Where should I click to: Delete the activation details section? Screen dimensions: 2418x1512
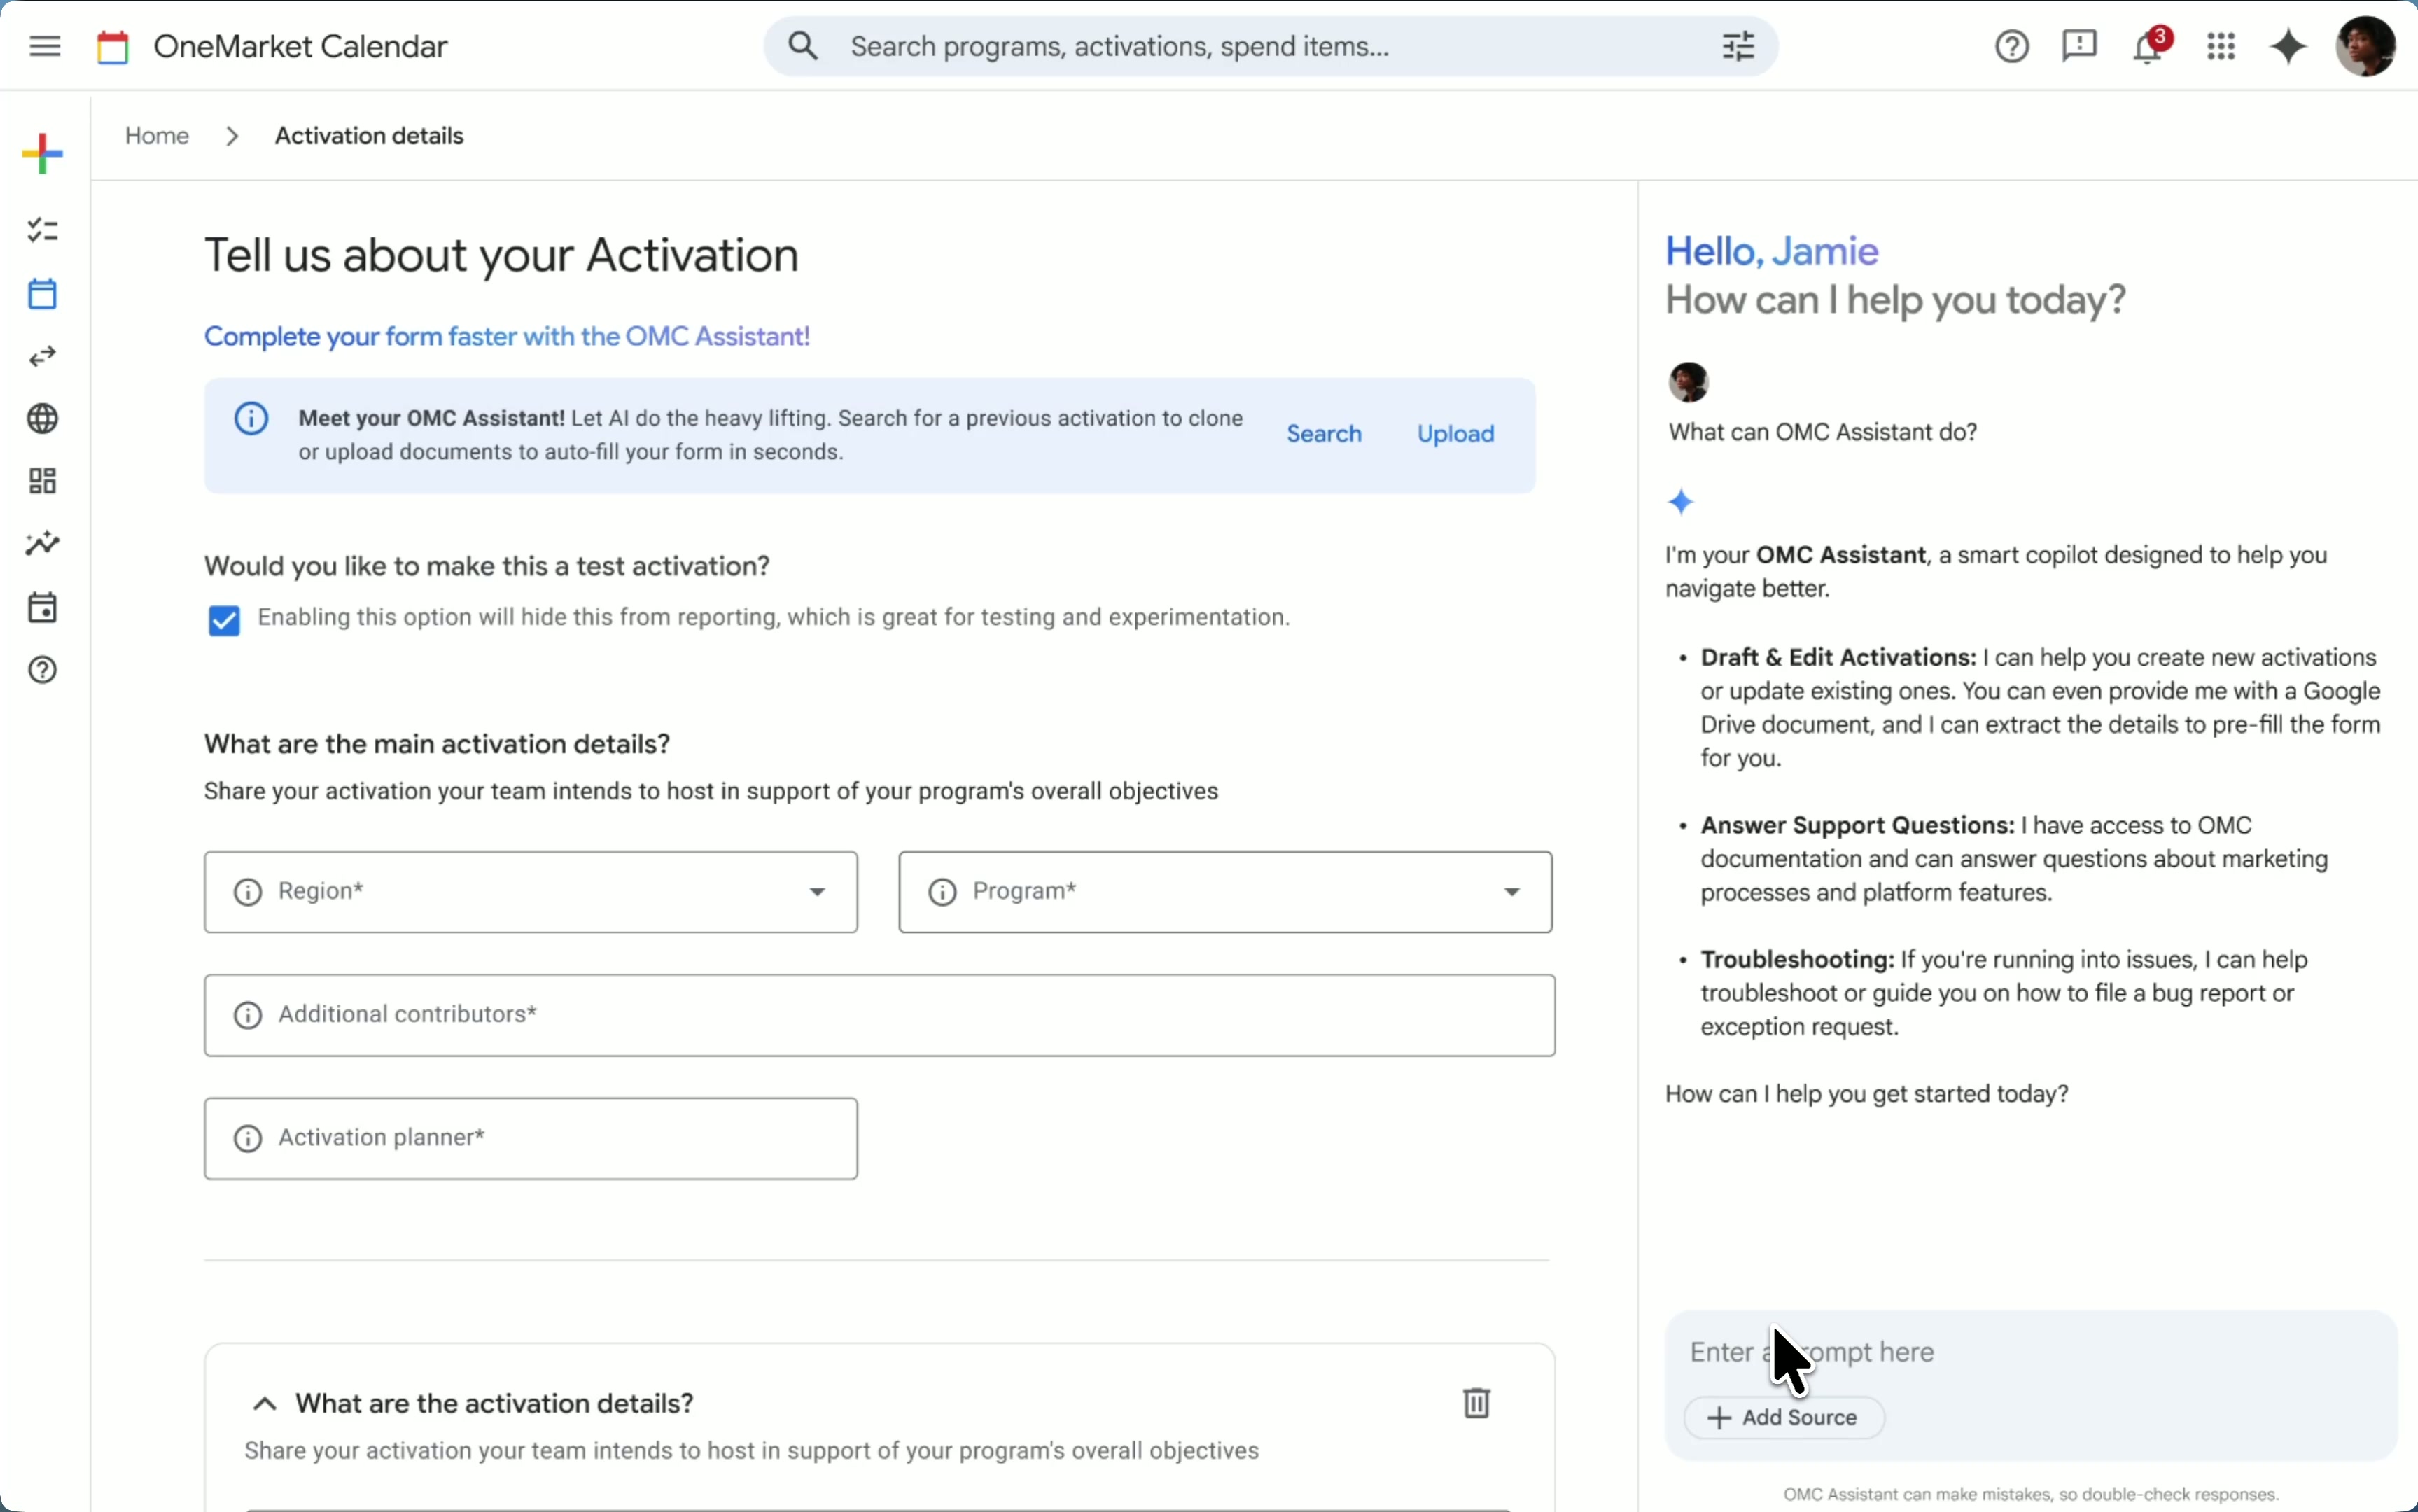pos(1476,1403)
